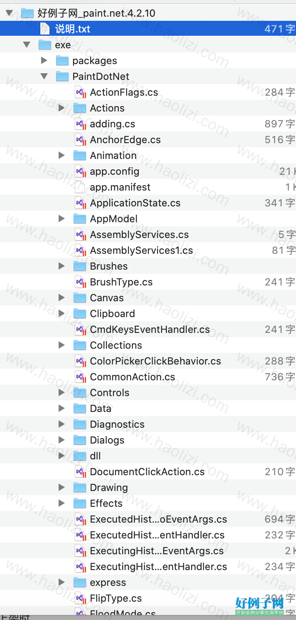Image resolution: width=296 pixels, height=620 pixels.
Task: Collapse the 好例子网_paint.net.4.2.10 root folder
Action: coord(9,13)
